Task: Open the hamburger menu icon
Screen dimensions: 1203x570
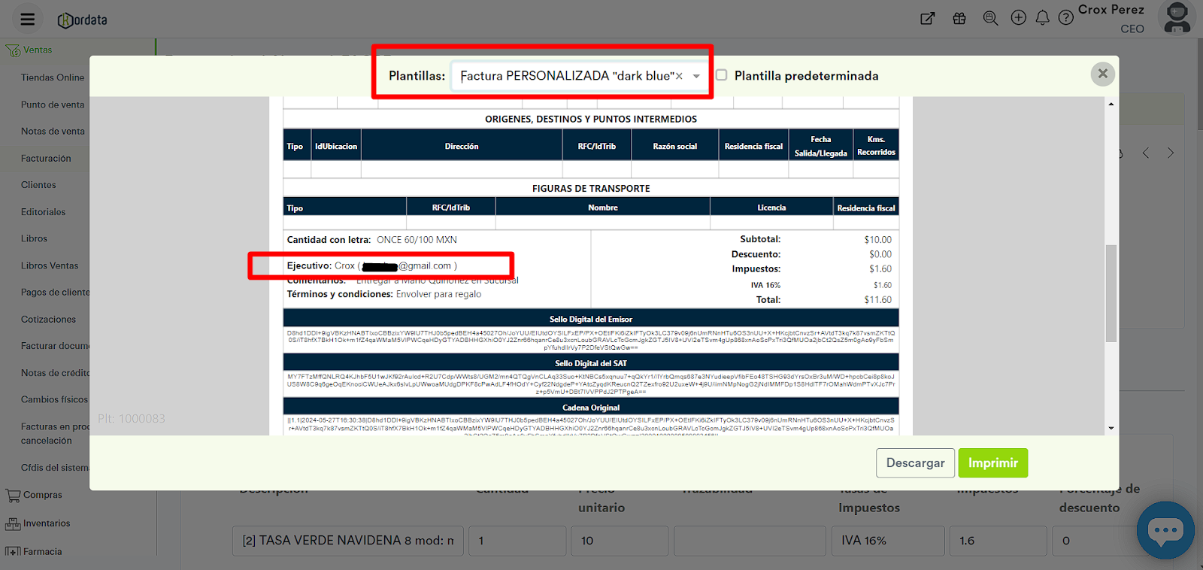Action: pos(28,20)
